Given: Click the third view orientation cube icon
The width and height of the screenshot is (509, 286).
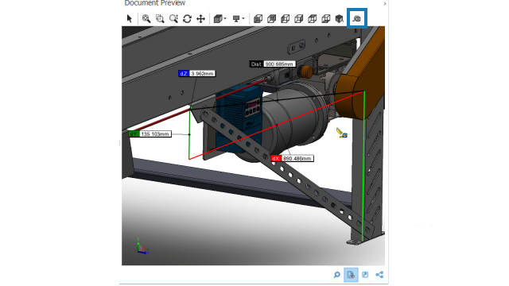Looking at the screenshot, I should pos(285,19).
